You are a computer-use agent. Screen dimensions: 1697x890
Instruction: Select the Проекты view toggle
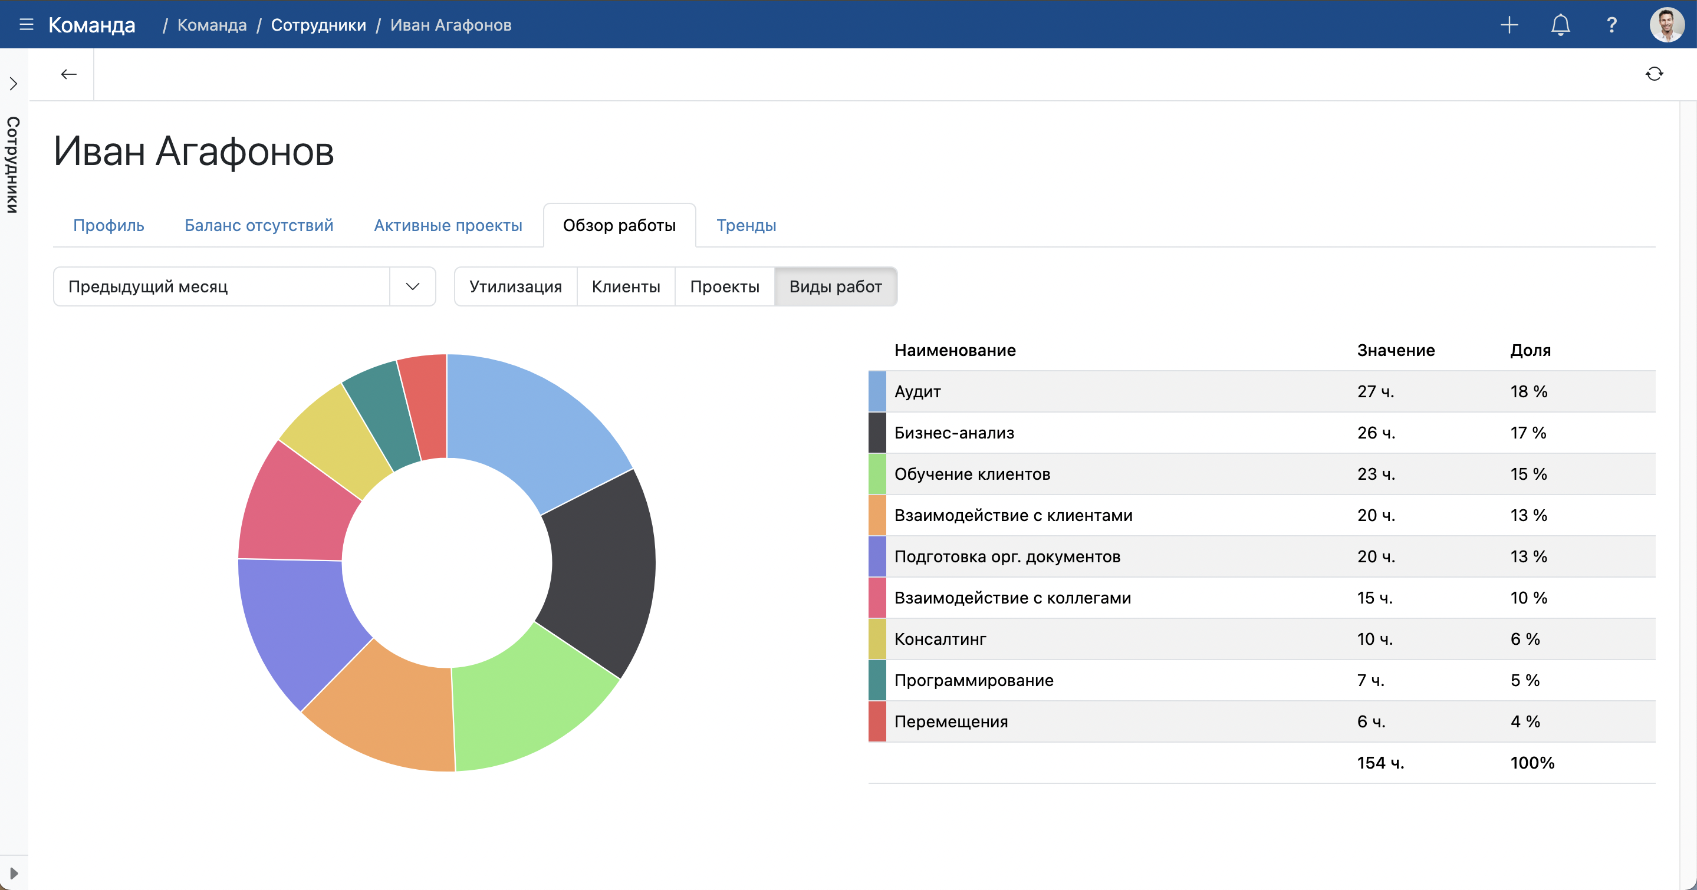725,286
